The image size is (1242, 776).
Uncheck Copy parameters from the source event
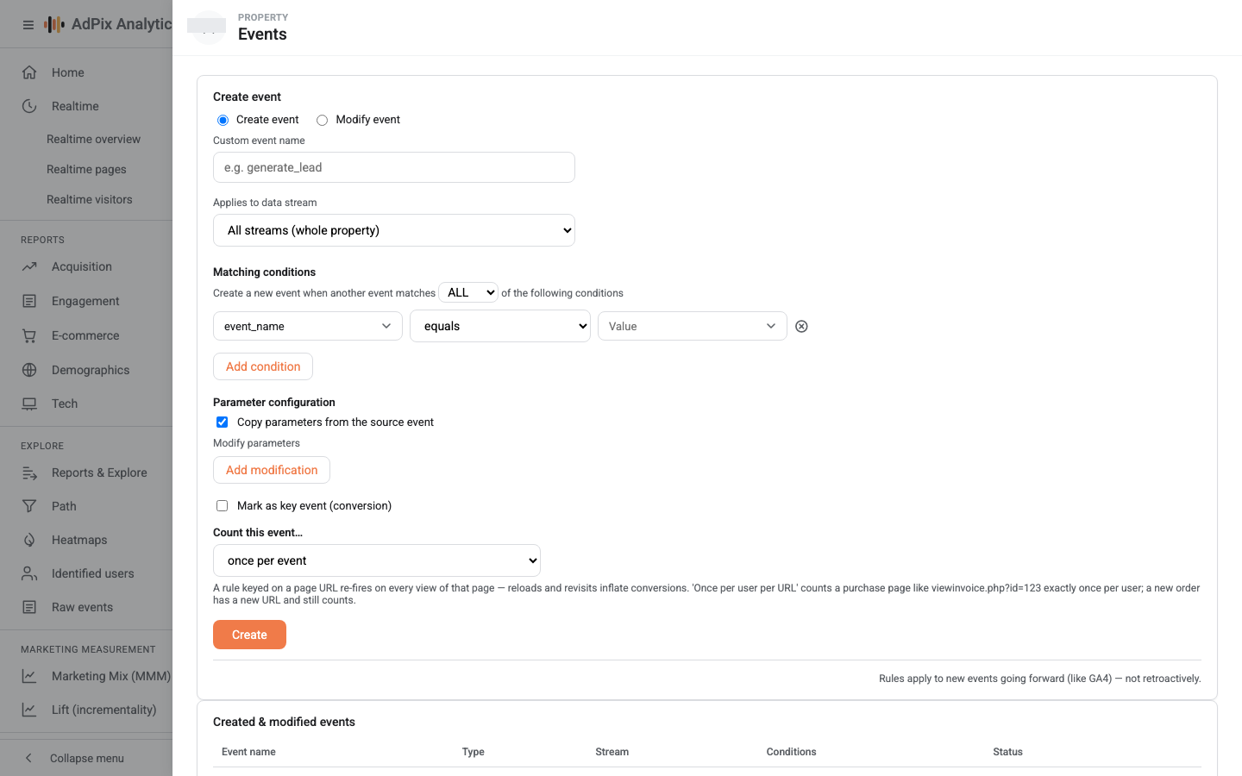(x=222, y=422)
